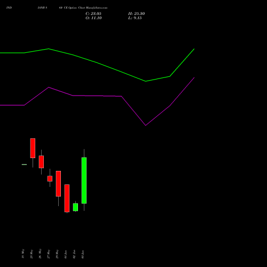Select the small green candlestick body
Image resolution: width=267 pixels, height=267 pixels.
coord(75,207)
